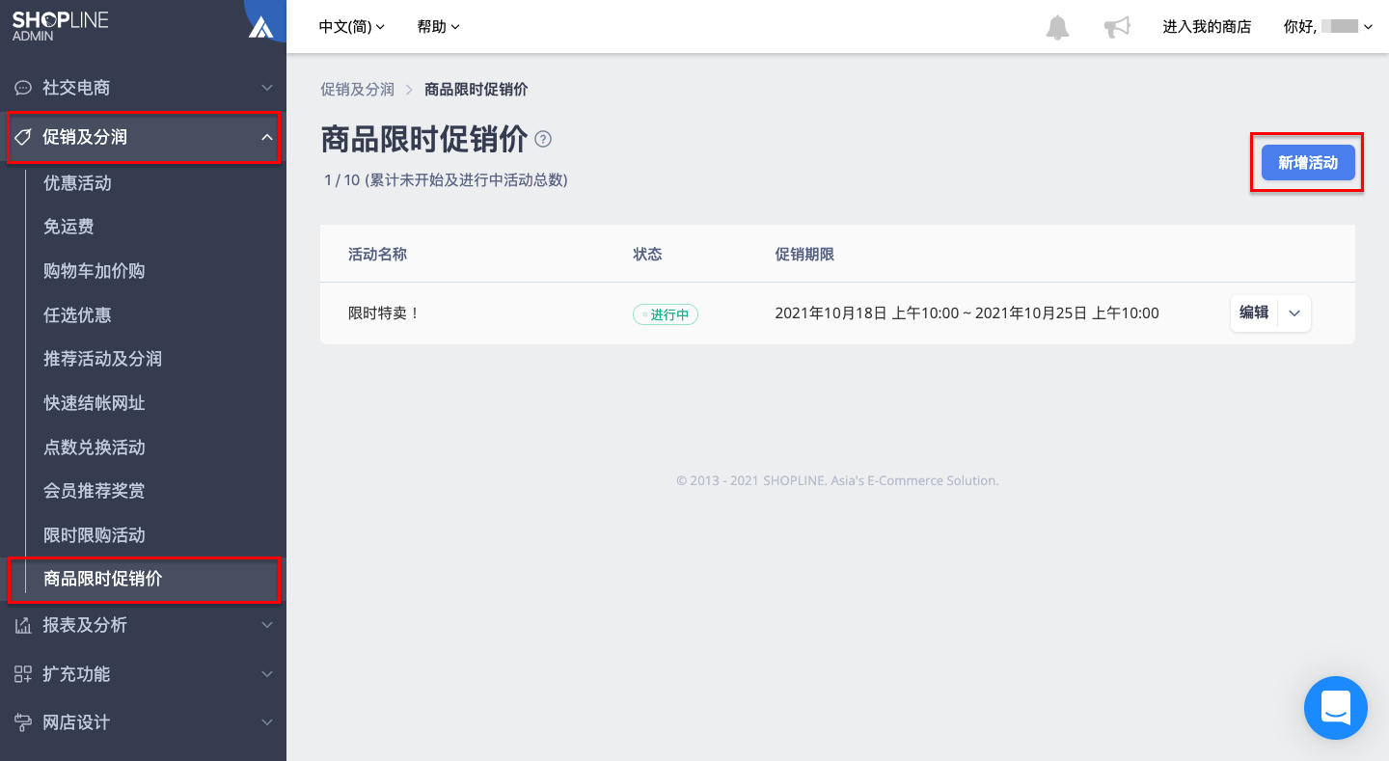Open the 中文(简) language dropdown
Viewport: 1389px width, 761px height.
(x=351, y=27)
